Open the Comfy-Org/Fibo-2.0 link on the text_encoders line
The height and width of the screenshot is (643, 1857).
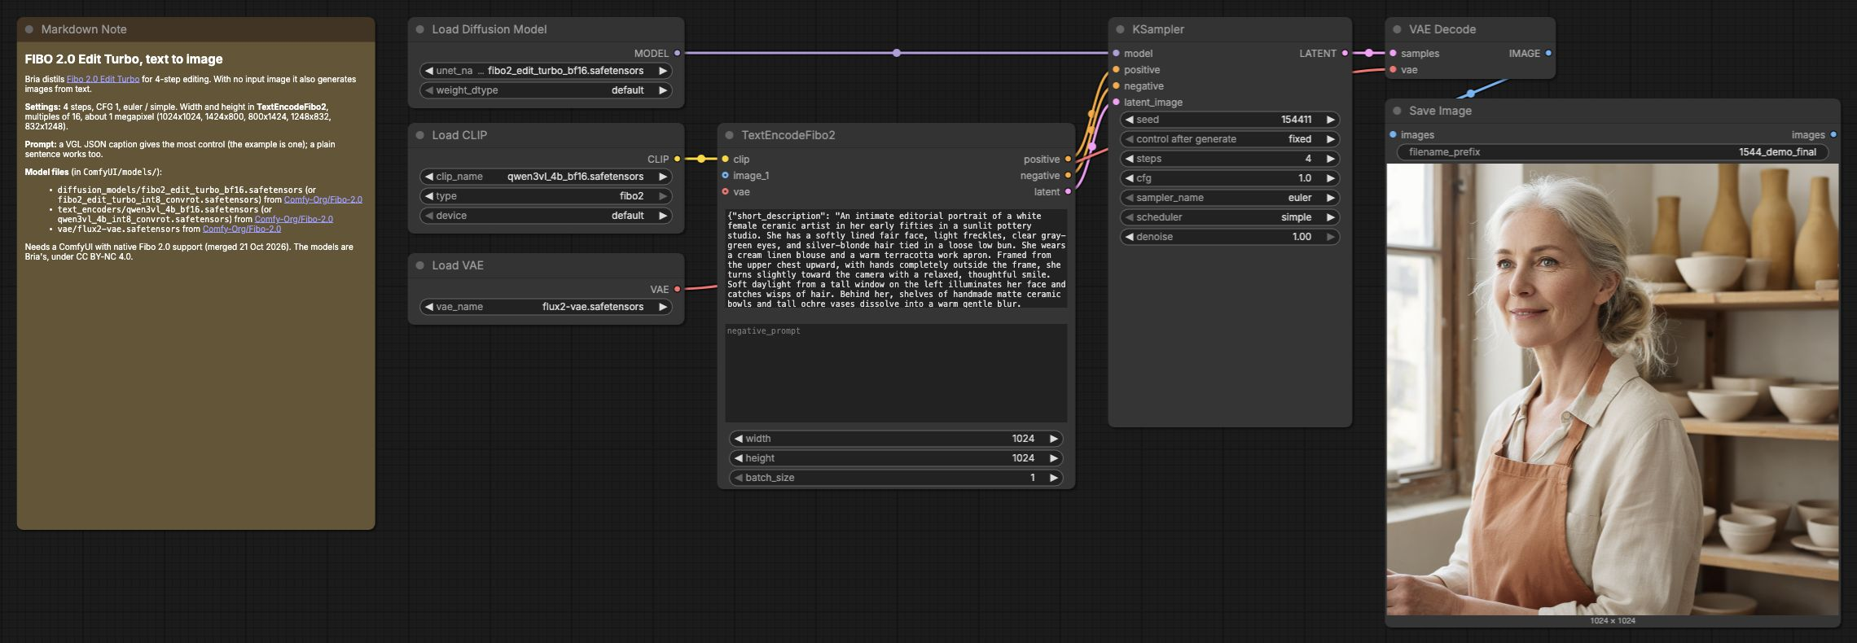(294, 219)
